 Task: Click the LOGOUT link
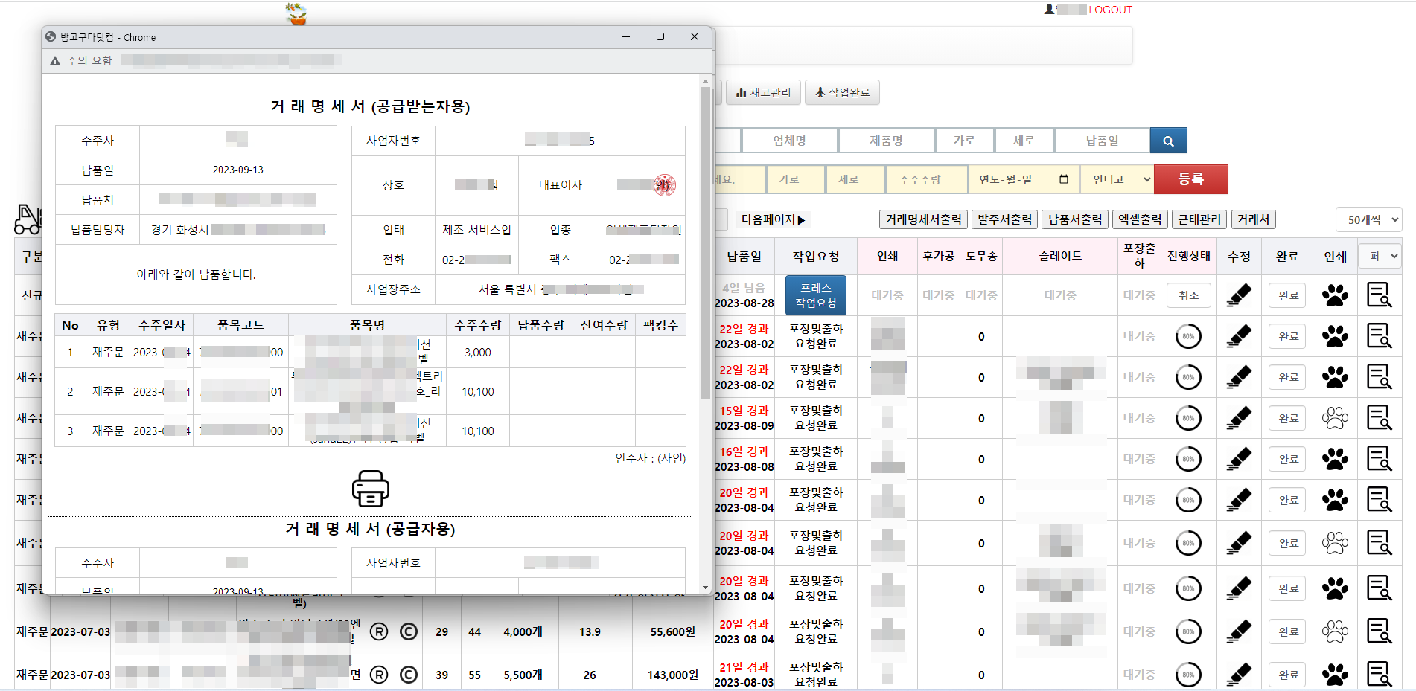tap(1110, 10)
